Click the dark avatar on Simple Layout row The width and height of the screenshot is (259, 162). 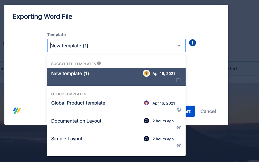click(146, 139)
